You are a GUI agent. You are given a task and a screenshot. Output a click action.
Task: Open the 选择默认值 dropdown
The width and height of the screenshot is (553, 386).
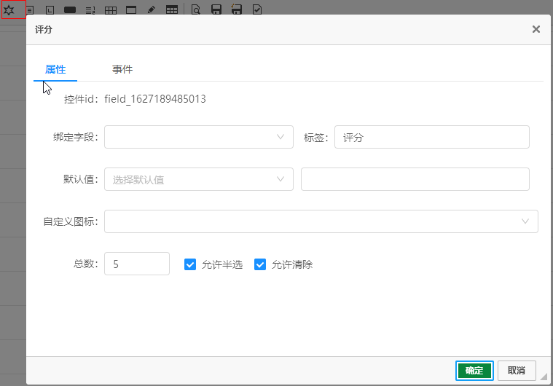coord(199,179)
